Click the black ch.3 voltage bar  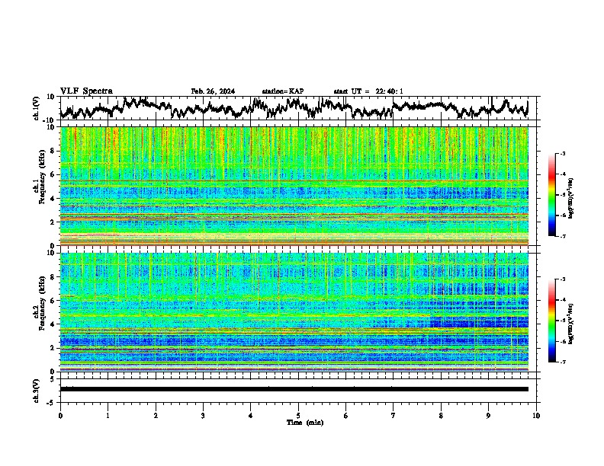(x=294, y=389)
